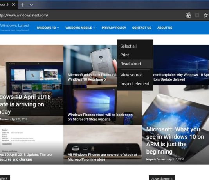Screen dimensions: 209x180
Task: Open a new tab with the plus icon
Action: coord(23,5)
